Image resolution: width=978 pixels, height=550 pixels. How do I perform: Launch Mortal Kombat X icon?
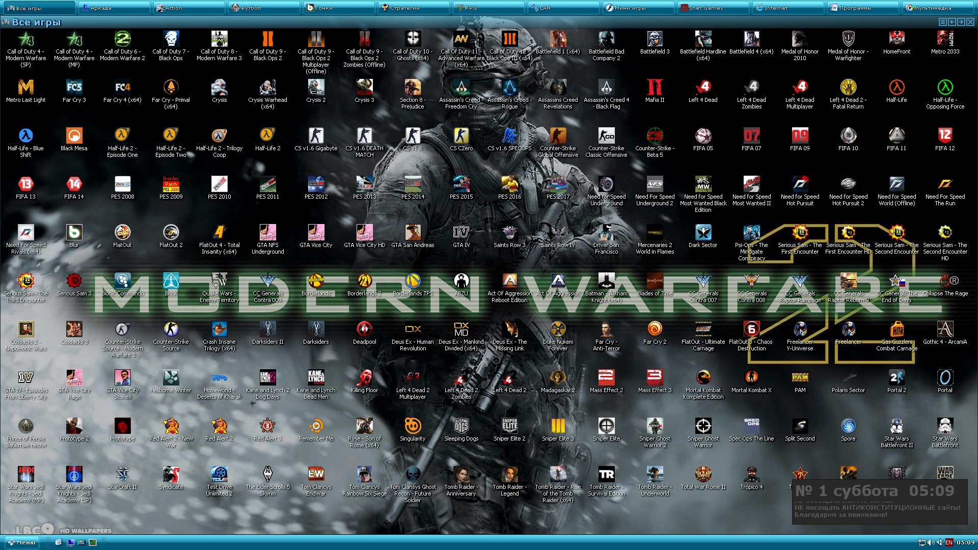751,378
